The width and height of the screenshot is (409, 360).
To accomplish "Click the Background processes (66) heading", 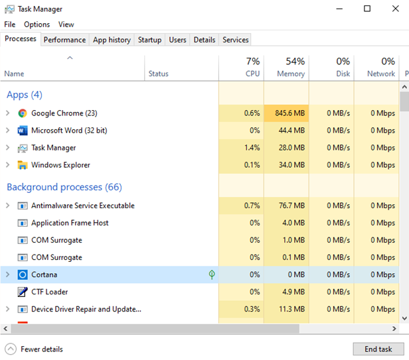I will 64,187.
